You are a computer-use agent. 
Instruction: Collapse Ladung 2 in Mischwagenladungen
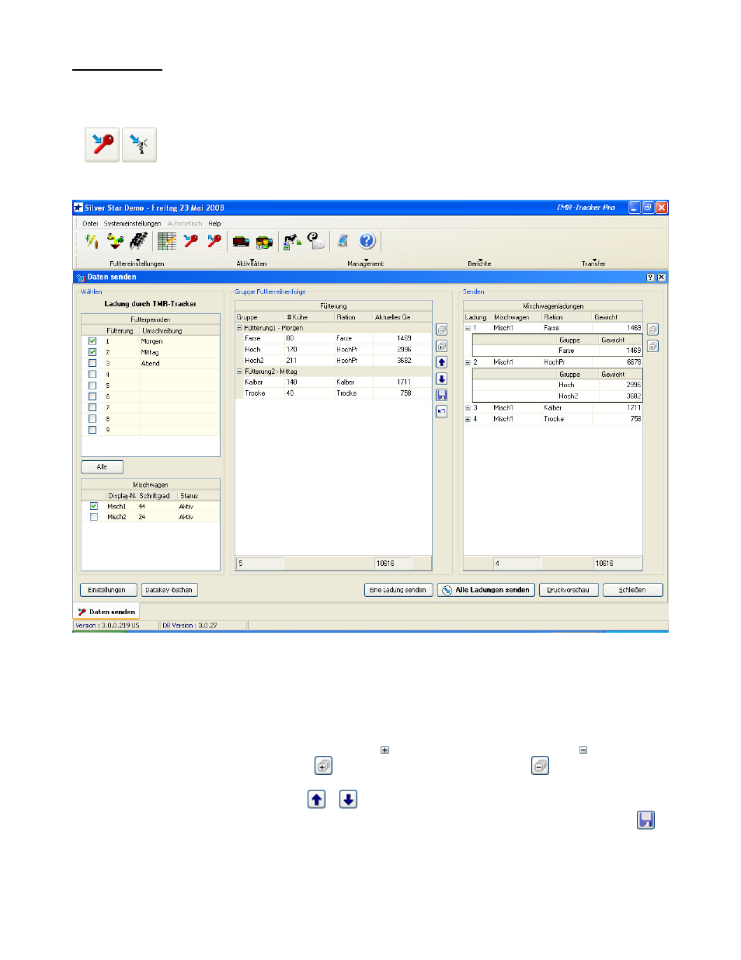468,362
